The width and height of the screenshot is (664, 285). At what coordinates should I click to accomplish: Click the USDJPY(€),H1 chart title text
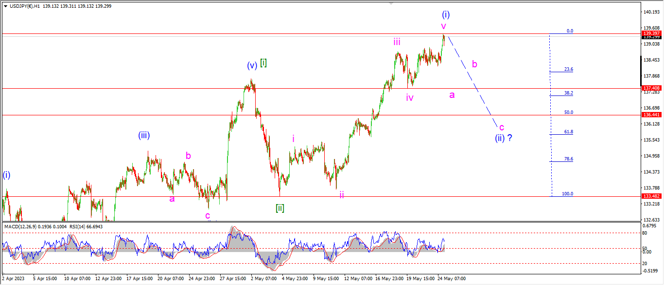(25, 6)
